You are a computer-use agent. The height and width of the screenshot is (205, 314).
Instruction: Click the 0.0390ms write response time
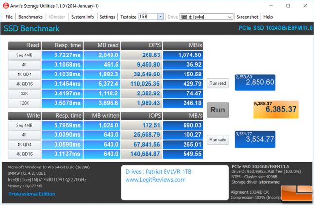62,135
